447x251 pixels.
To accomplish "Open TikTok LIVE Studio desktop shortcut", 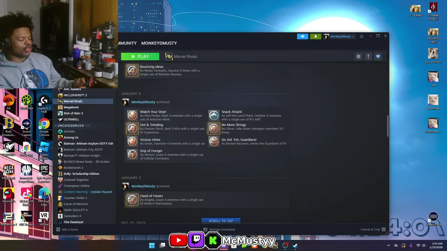I will [x=27, y=197].
